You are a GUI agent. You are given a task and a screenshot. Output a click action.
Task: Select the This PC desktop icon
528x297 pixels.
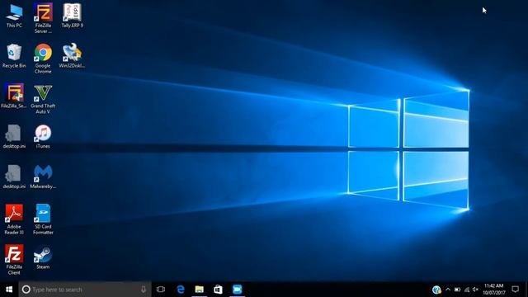click(14, 16)
